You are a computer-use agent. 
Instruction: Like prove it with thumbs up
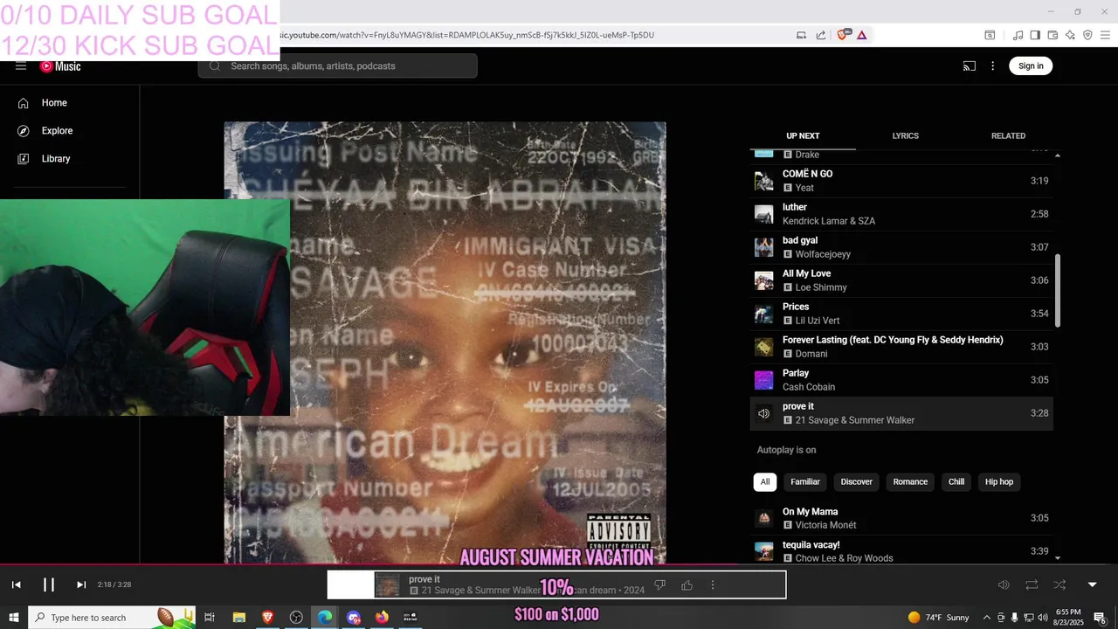point(687,585)
